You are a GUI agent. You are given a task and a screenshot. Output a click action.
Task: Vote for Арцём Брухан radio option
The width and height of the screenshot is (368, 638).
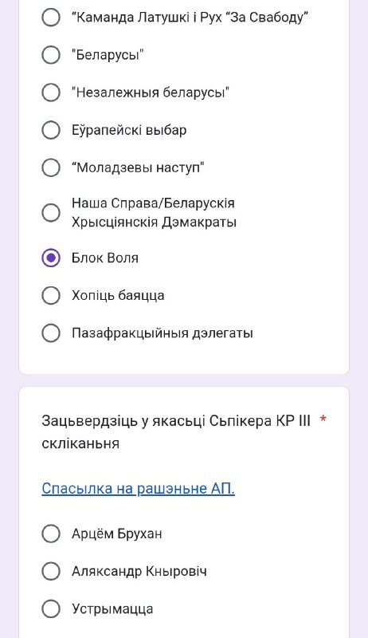pos(51,534)
